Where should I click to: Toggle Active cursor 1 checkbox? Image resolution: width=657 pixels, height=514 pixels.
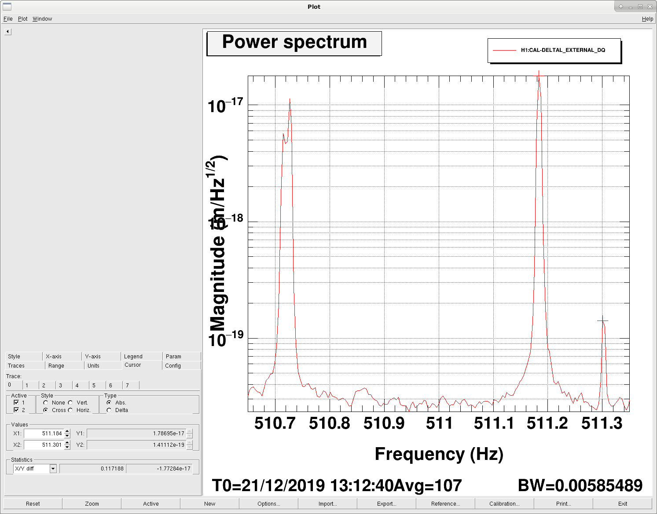(16, 402)
